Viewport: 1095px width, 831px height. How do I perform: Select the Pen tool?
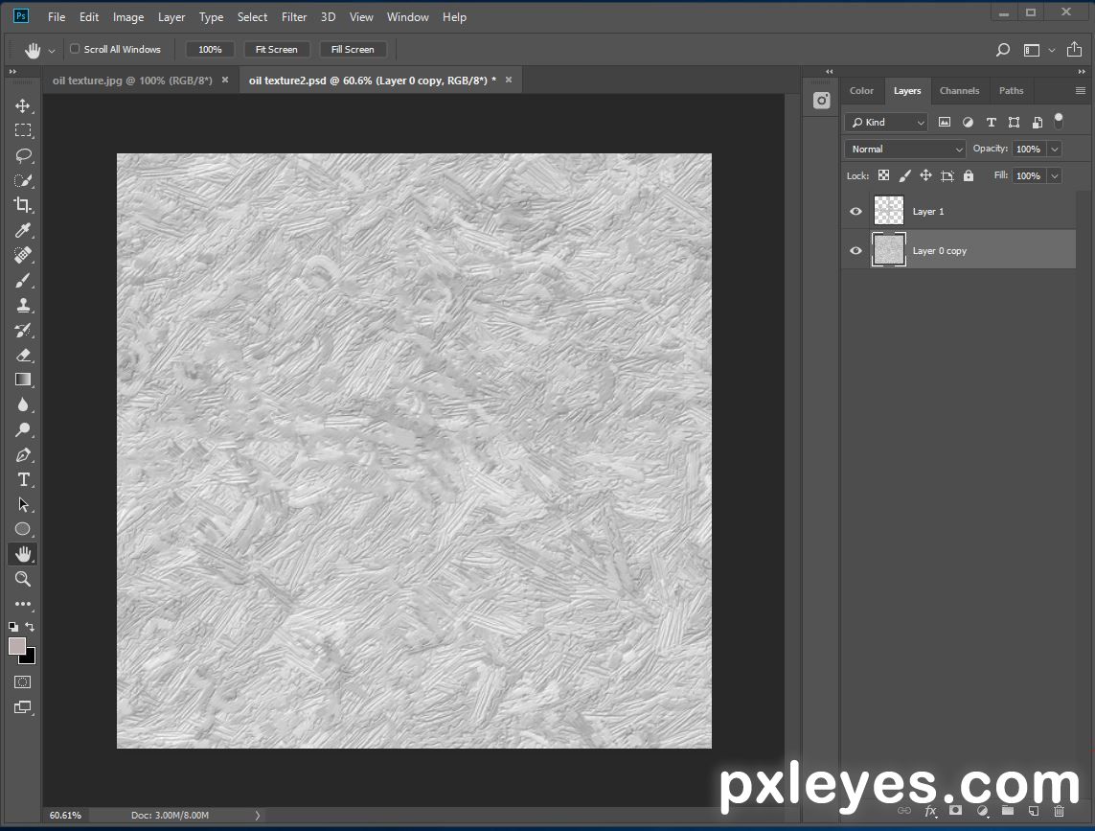pos(23,455)
